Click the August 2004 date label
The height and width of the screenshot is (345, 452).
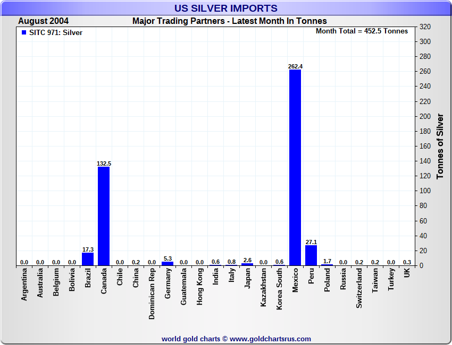[43, 21]
